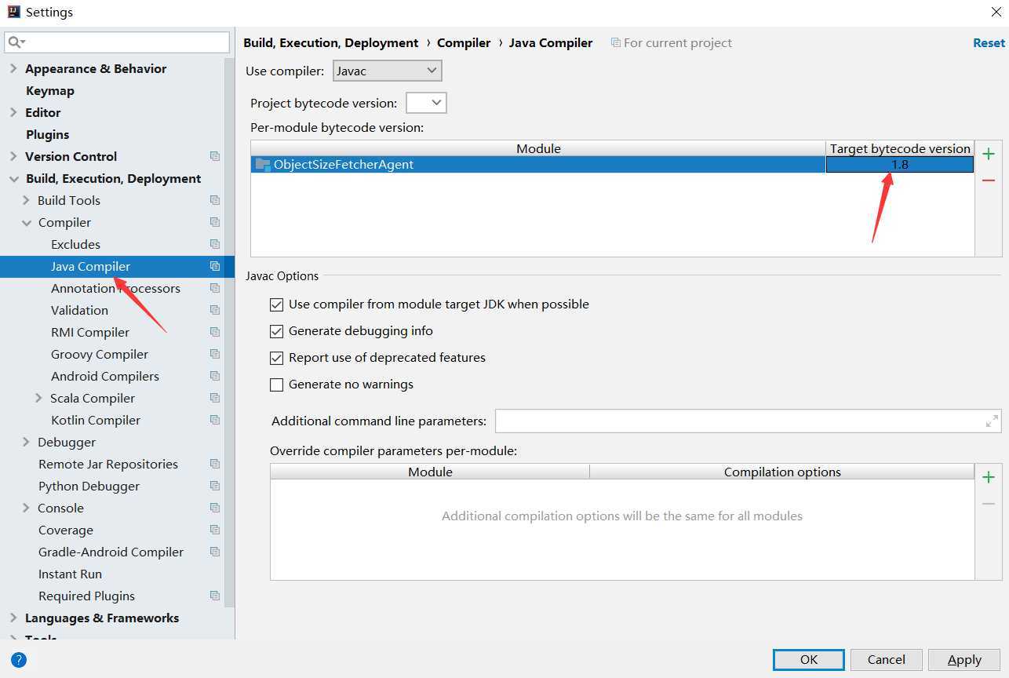Enable Generate no warnings checkbox
Screen dimensions: 1009x678
[276, 385]
